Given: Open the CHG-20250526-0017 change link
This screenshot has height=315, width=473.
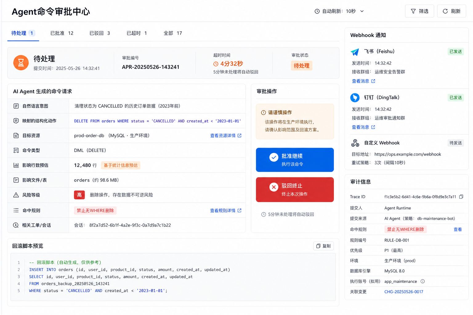Looking at the screenshot, I should [x=404, y=292].
